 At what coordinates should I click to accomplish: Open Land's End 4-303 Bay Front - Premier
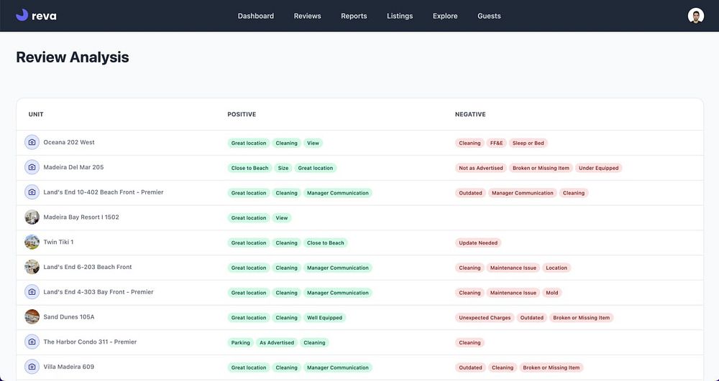[98, 292]
